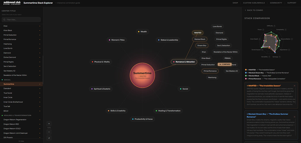
Task: Click the zoom out minus button
Action: [49, 132]
